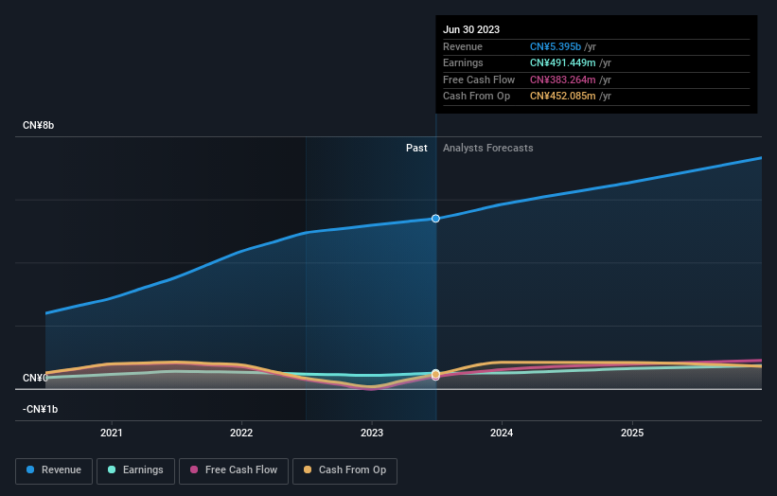Viewport: 777px width, 496px height.
Task: Click the CN¥452.085m cash from op value
Action: [563, 97]
